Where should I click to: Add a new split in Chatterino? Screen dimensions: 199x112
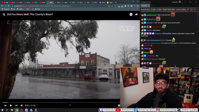point(198,9)
